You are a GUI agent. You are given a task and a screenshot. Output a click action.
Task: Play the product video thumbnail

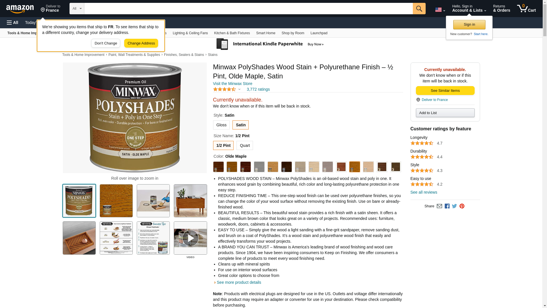click(190, 238)
